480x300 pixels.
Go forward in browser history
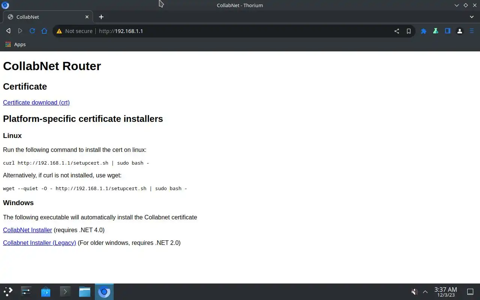click(20, 31)
